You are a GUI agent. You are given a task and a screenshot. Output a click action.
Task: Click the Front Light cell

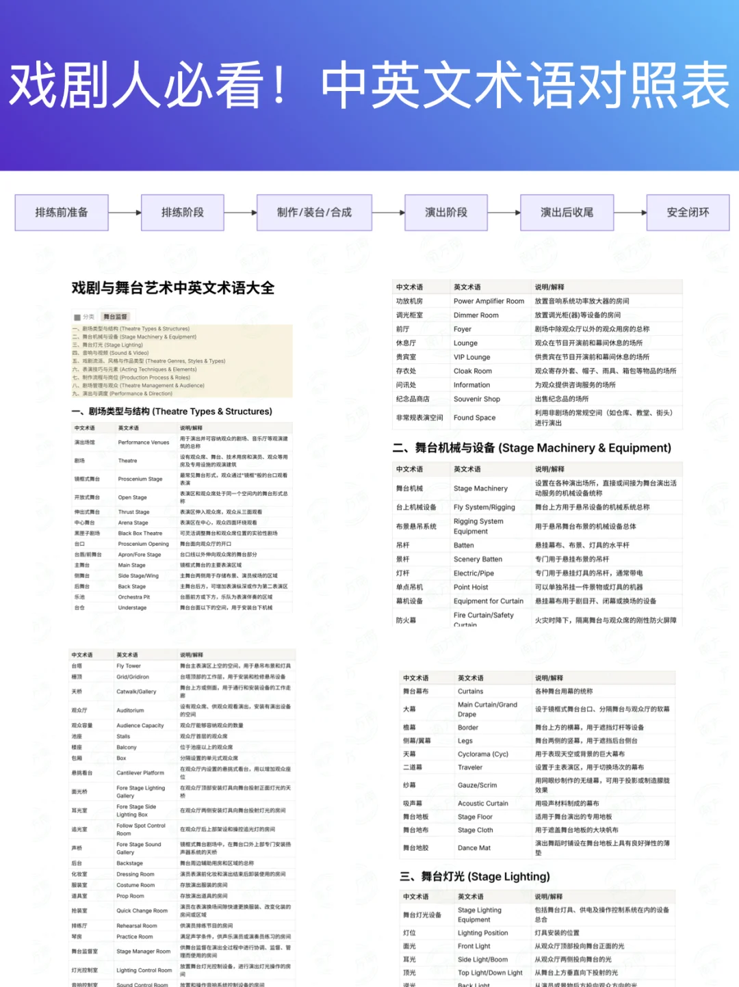(474, 946)
